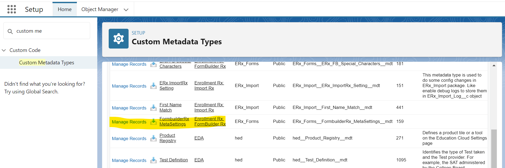The height and width of the screenshot is (168, 505).
Task: Click the download icon for FormbuilderRx MetaSettings
Action: pyautogui.click(x=153, y=122)
